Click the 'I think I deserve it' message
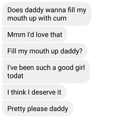 pyautogui.click(x=34, y=92)
